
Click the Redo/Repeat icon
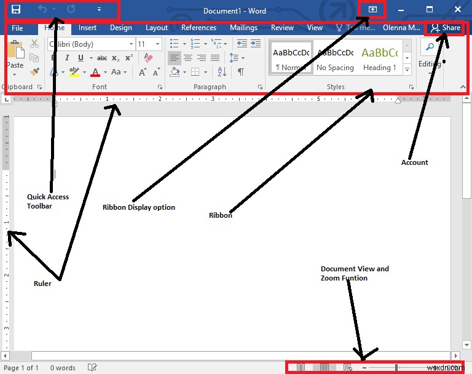71,9
